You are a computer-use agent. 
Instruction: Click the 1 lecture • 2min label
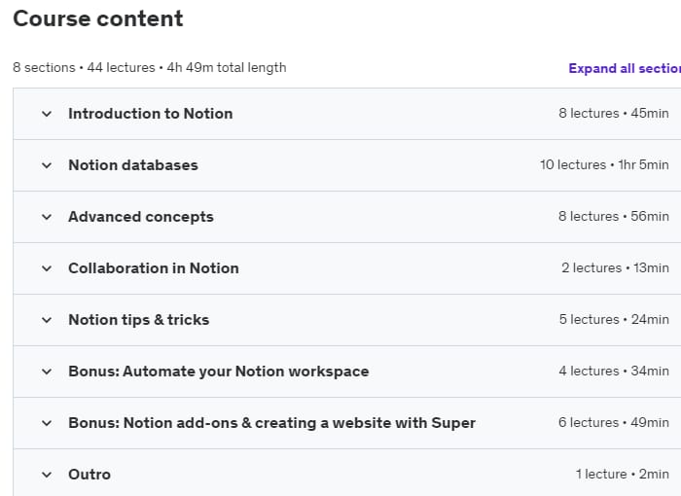(623, 475)
